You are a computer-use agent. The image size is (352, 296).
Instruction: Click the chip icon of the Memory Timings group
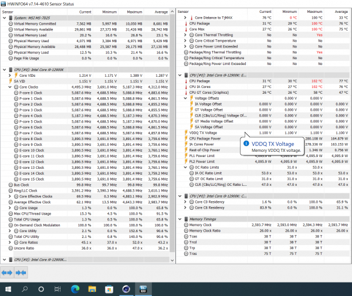pos(186,219)
